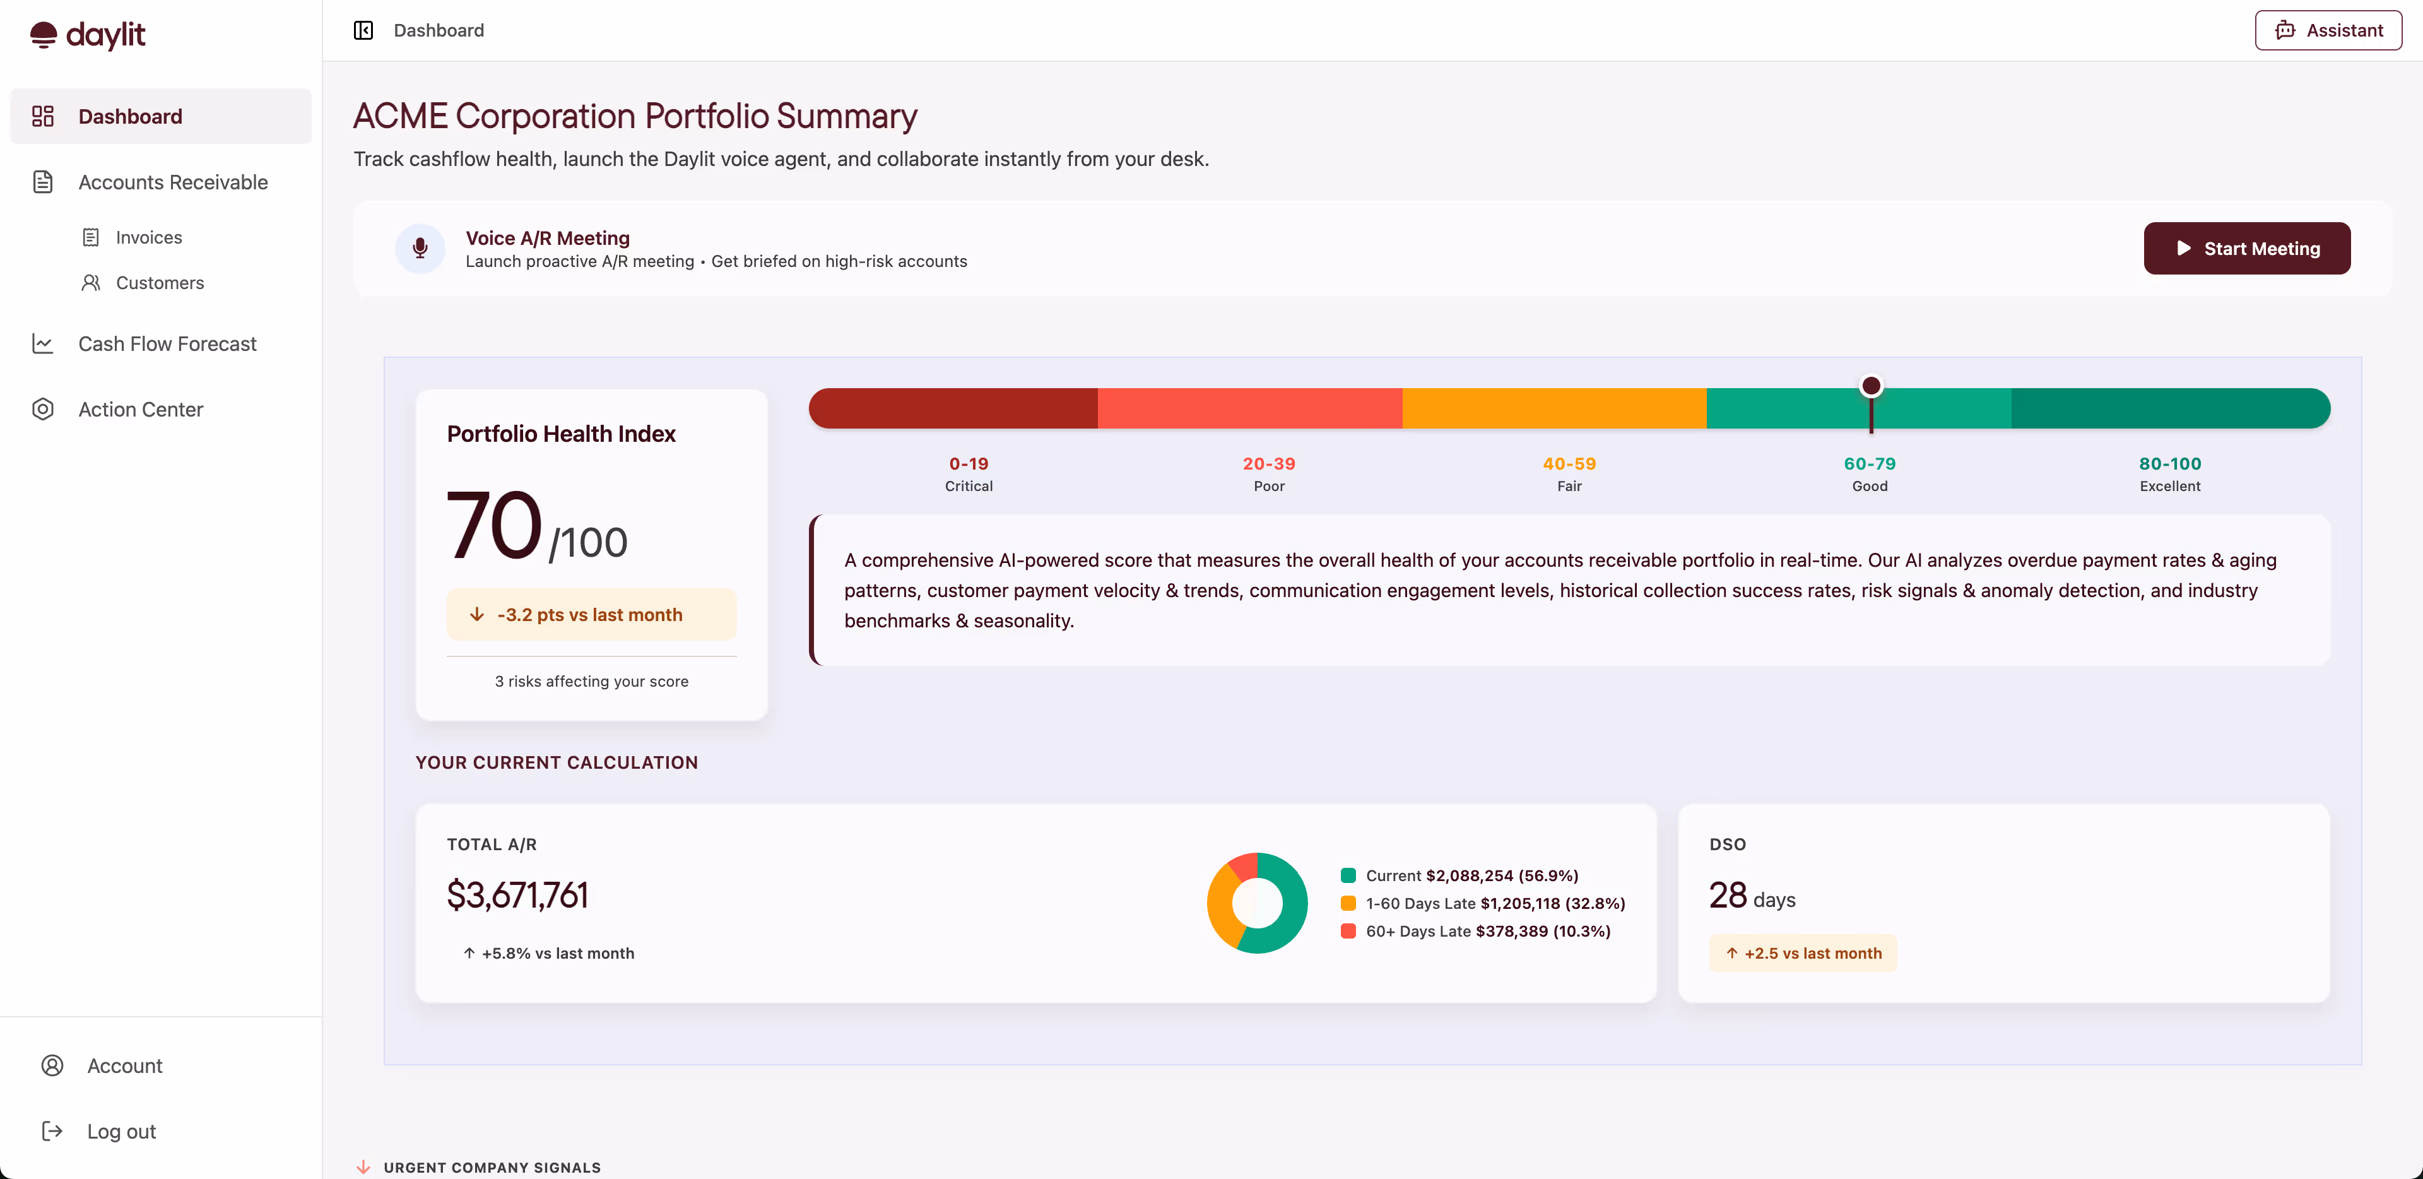Image resolution: width=2423 pixels, height=1179 pixels.
Task: Click the health index marker on score bar
Action: (x=1871, y=387)
